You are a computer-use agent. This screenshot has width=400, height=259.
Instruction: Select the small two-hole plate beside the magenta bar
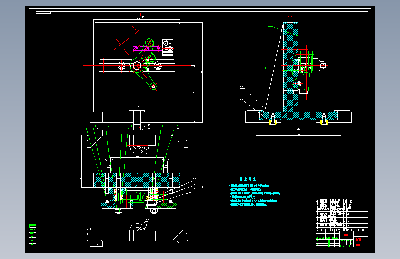pos(168,47)
